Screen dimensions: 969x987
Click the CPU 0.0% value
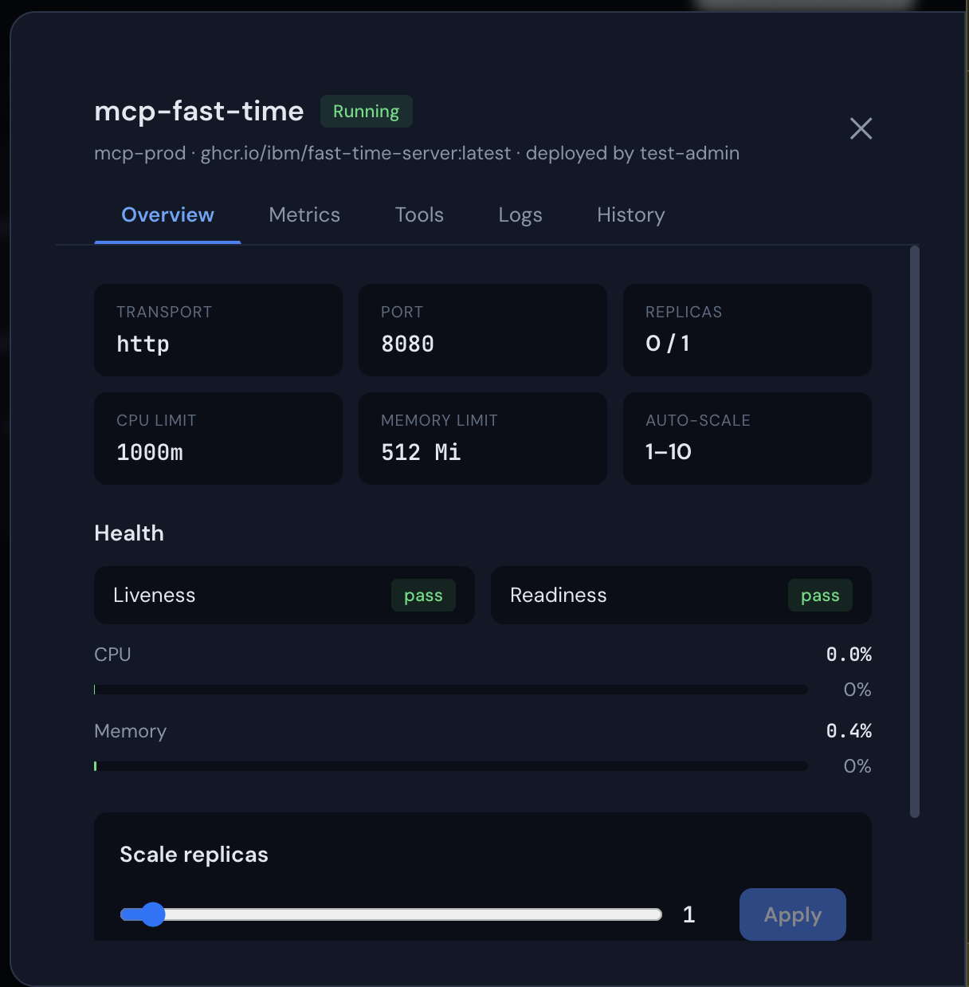click(x=849, y=655)
